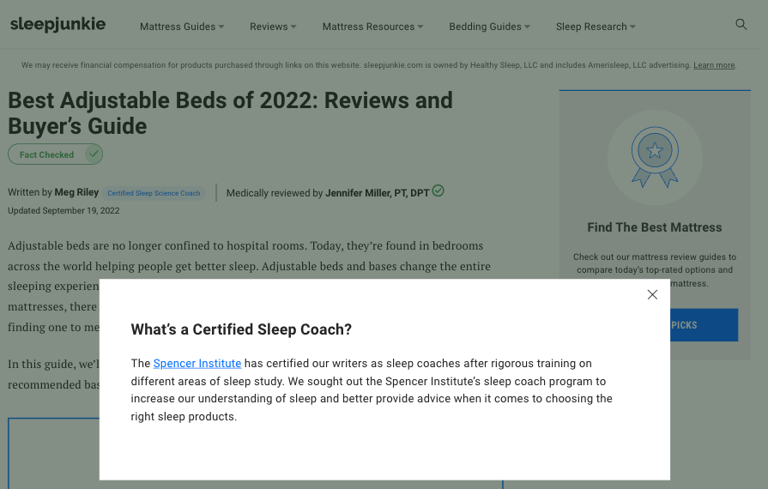The image size is (768, 489).
Task: Click the Fact Checked badge
Action: (47, 154)
